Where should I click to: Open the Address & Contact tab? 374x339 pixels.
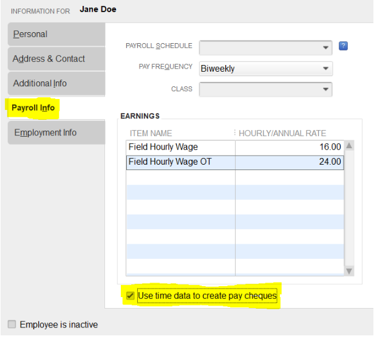click(x=56, y=59)
